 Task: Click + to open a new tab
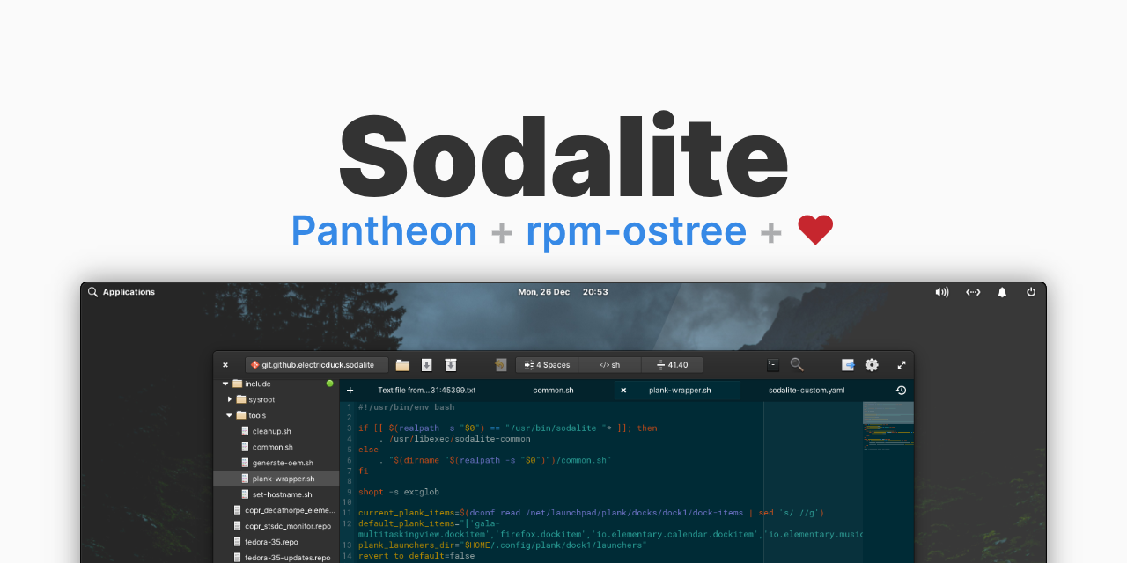point(350,390)
